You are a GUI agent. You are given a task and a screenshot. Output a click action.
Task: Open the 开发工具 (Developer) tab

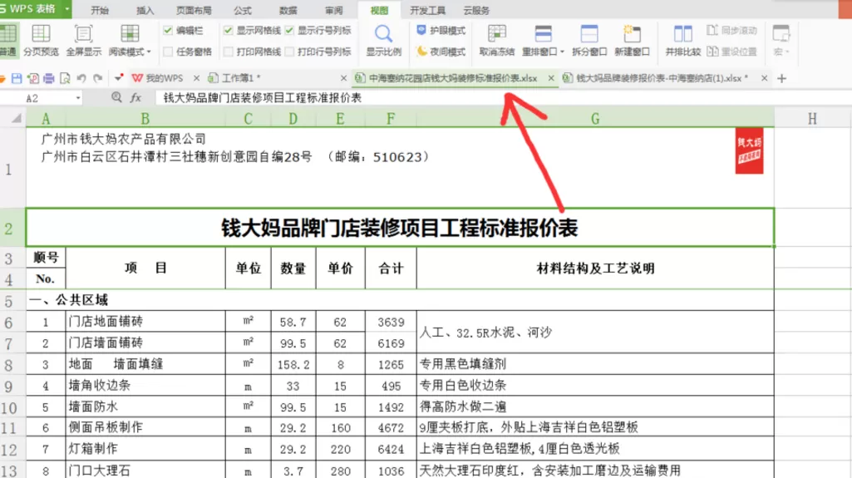pyautogui.click(x=427, y=10)
